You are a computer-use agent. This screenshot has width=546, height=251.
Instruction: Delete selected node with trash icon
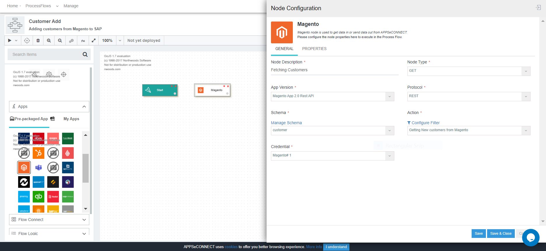pos(38,40)
